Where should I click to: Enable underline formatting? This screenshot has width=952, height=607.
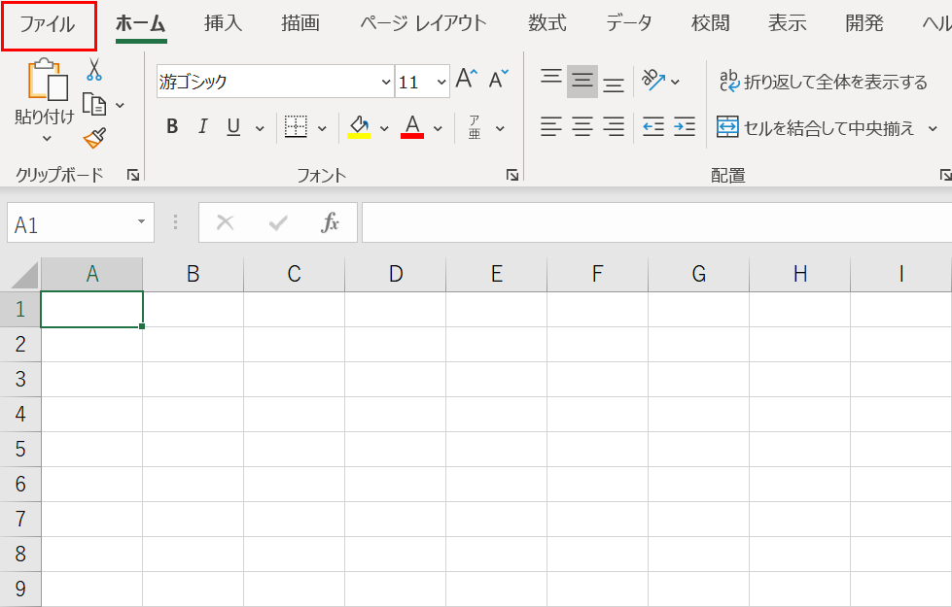pyautogui.click(x=231, y=126)
